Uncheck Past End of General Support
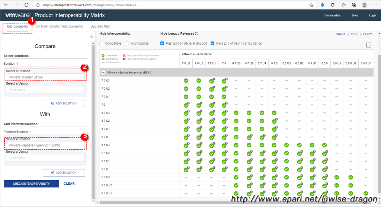 tap(162, 43)
